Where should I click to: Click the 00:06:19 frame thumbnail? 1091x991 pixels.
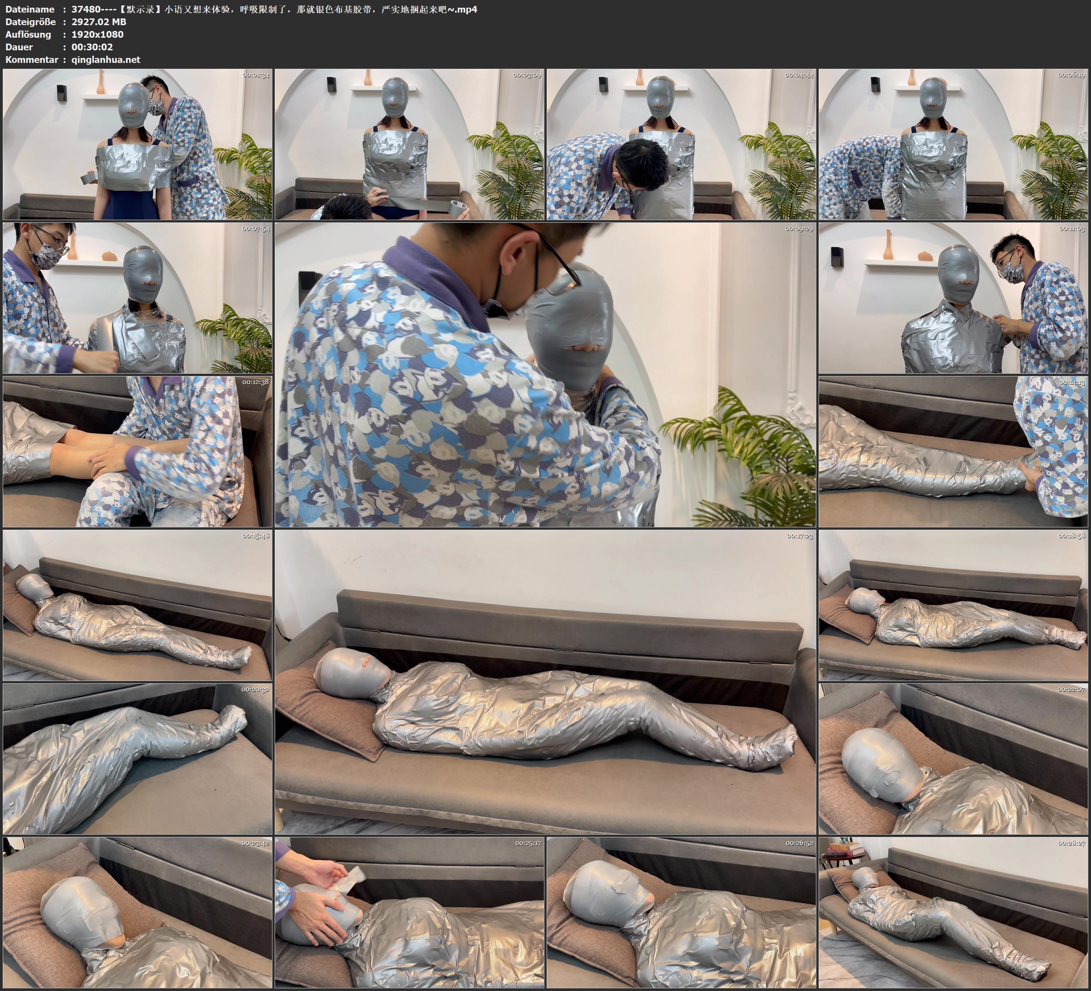pos(953,144)
